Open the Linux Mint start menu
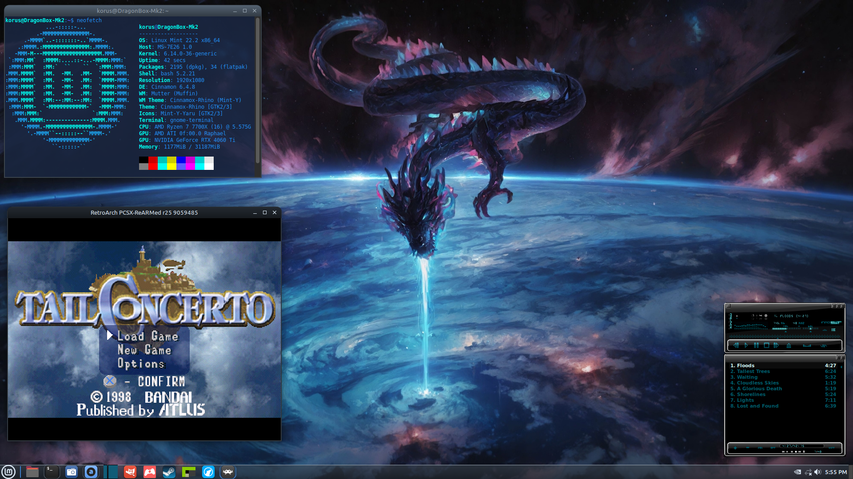Screen dimensions: 853x479 (x=8, y=472)
